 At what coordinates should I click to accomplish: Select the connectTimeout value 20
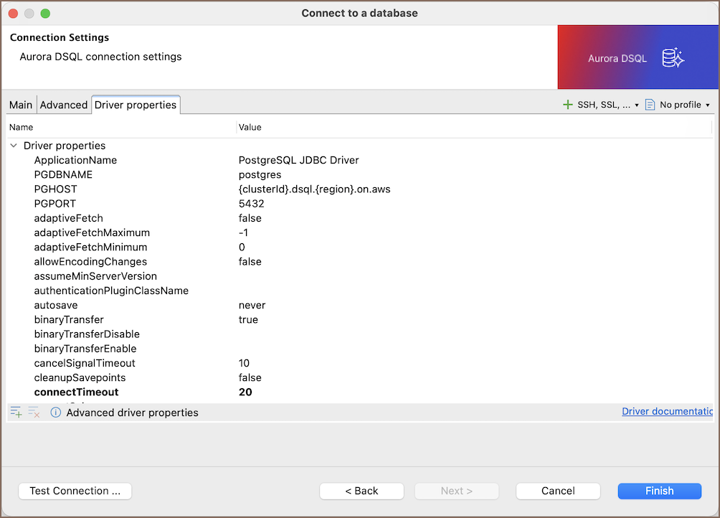[245, 392]
